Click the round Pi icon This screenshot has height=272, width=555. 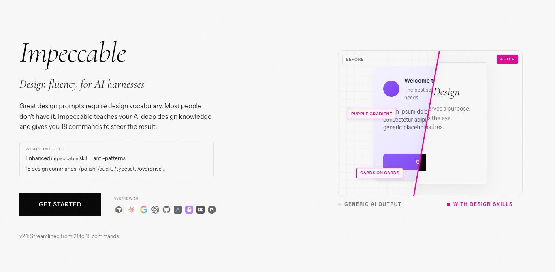click(x=212, y=210)
